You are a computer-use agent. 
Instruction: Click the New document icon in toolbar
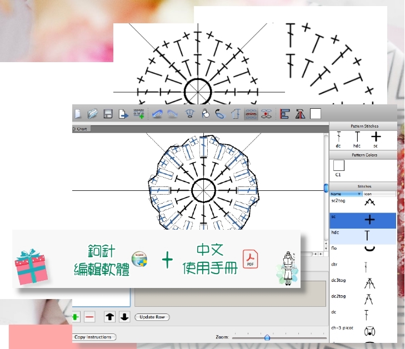click(77, 114)
